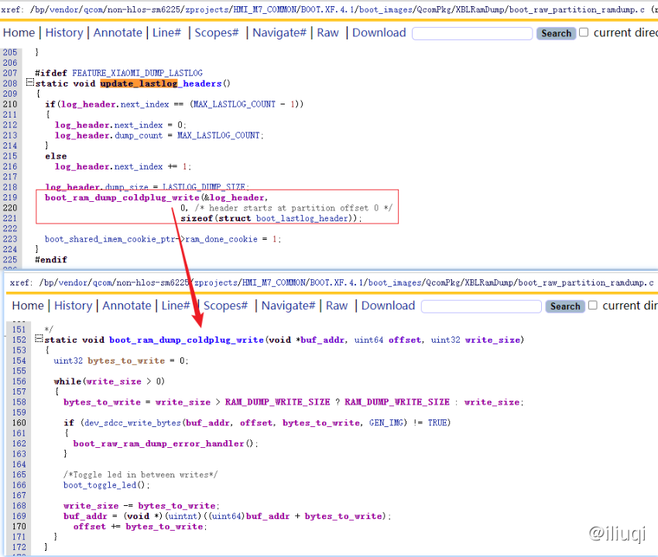Open History in the upper panel menu

pos(64,32)
